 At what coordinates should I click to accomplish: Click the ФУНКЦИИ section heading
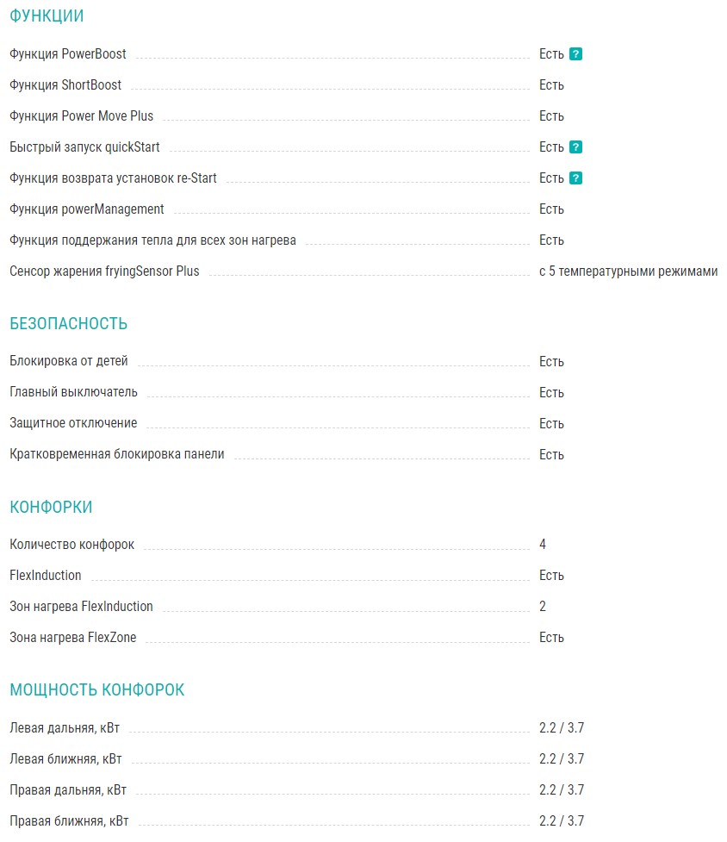pos(47,16)
